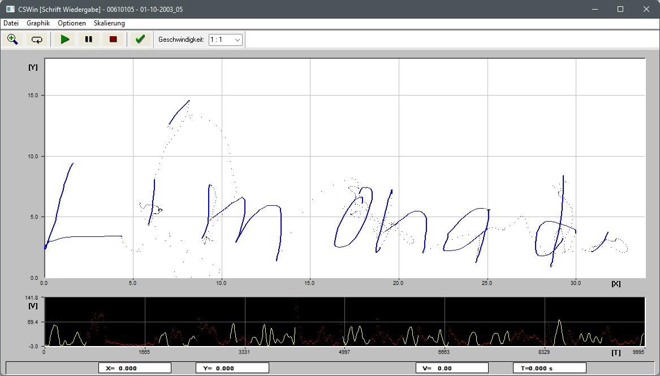Click the CSWin application icon in title bar
Image resolution: width=660 pixels, height=376 pixels.
pos(10,9)
